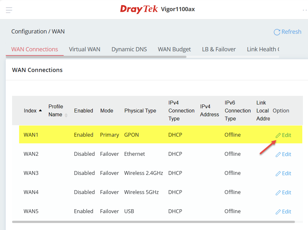The width and height of the screenshot is (308, 230).
Task: Click the pencil icon for WAN5
Action: point(278,212)
